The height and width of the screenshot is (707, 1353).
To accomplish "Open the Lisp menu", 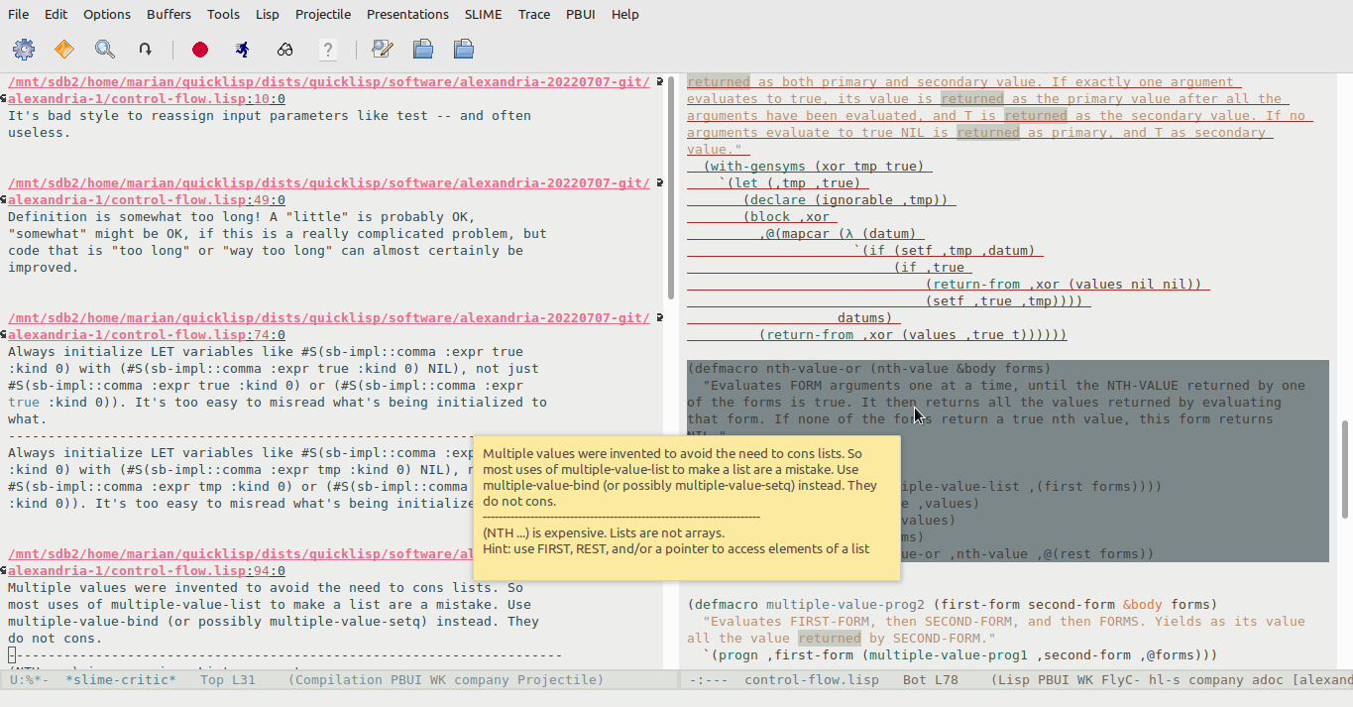I will click(x=267, y=14).
